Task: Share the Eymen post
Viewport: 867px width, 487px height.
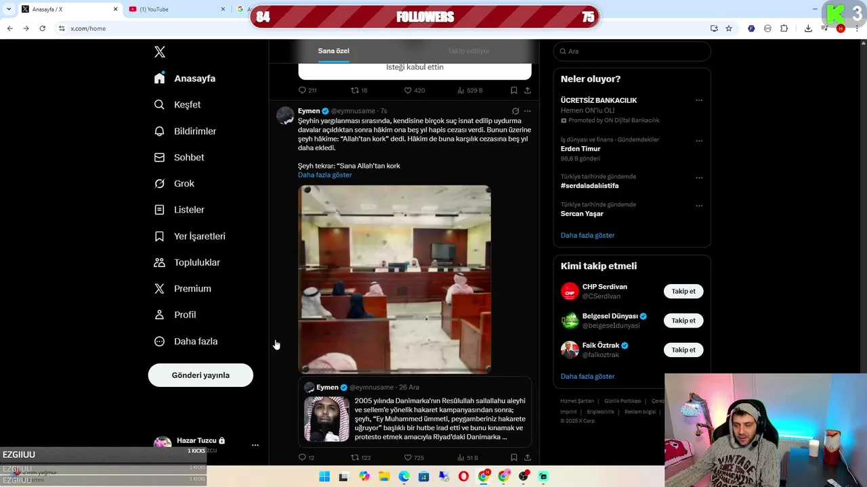Action: click(x=527, y=458)
